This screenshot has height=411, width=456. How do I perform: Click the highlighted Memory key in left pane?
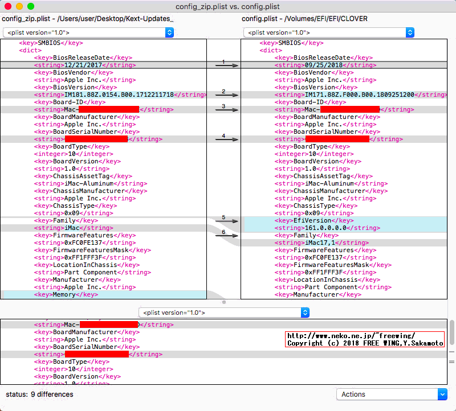click(x=66, y=294)
